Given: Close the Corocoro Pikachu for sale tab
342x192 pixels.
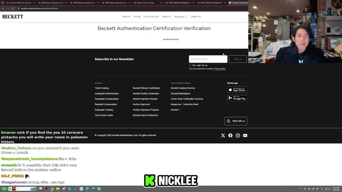Looking at the screenshot, I should [34, 3].
